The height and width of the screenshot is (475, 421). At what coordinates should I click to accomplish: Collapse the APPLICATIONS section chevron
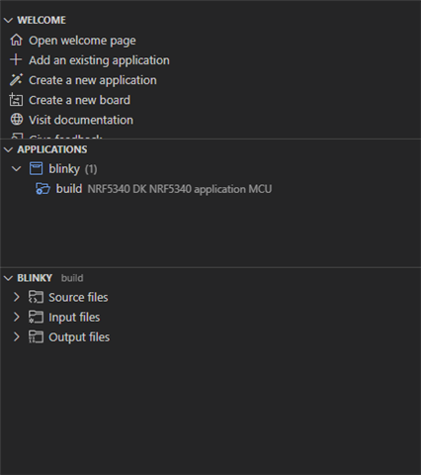point(8,149)
